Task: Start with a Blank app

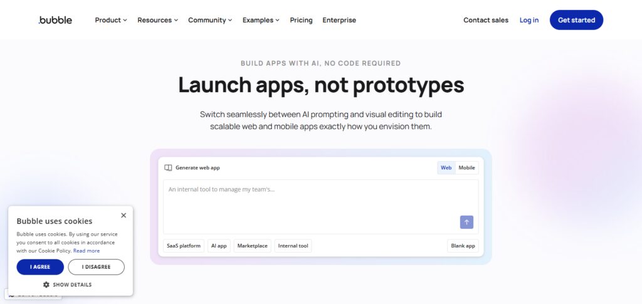Action: click(463, 246)
